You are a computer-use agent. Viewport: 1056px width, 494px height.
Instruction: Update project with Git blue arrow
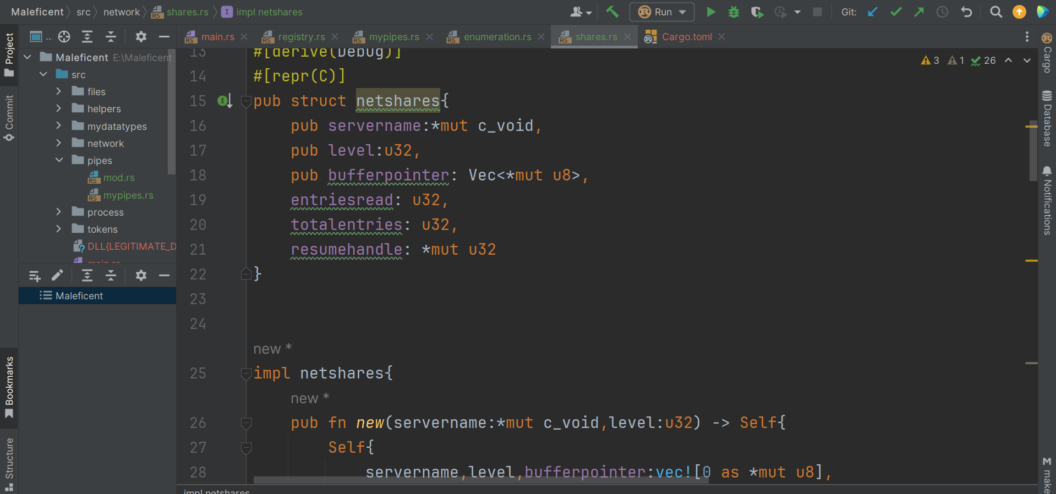[x=872, y=12]
